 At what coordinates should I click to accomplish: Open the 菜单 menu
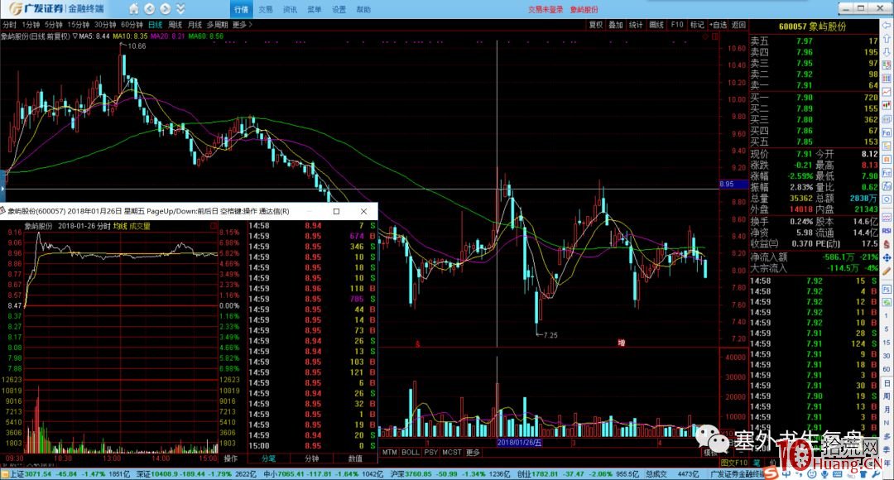pyautogui.click(x=315, y=10)
